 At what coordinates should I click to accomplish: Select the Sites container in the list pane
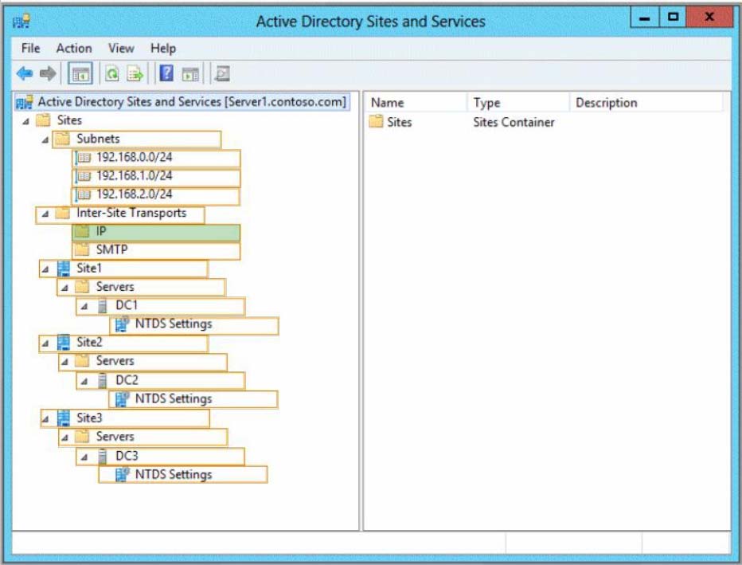[x=399, y=123]
